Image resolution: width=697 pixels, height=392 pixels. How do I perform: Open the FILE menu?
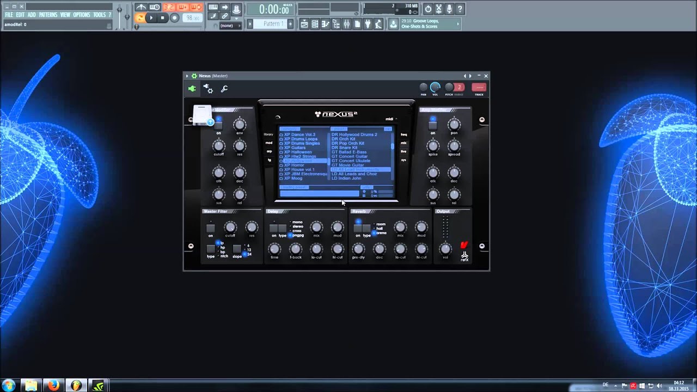(9, 15)
